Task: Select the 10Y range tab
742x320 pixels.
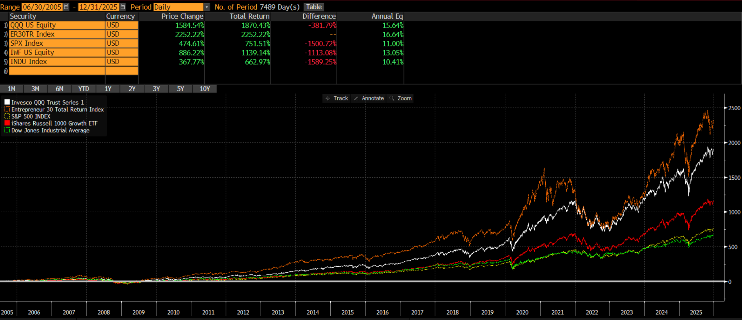Action: click(205, 89)
